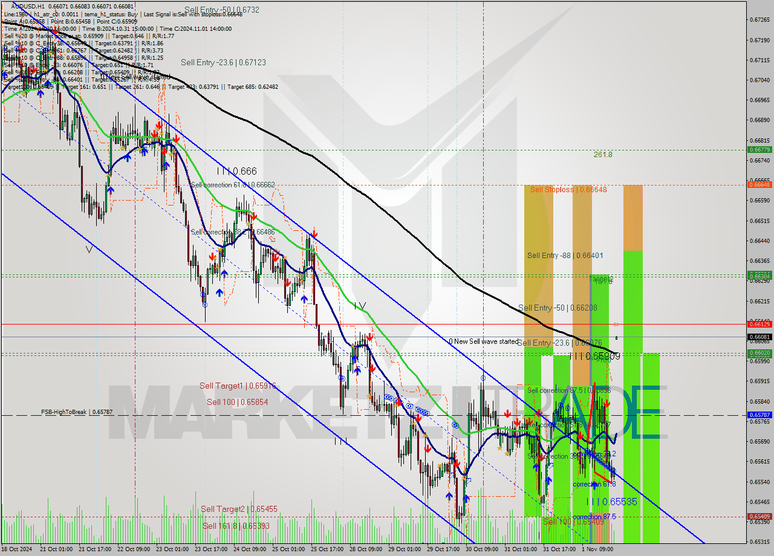Click the 'Target 161: 0.651' targets line

click(141, 87)
